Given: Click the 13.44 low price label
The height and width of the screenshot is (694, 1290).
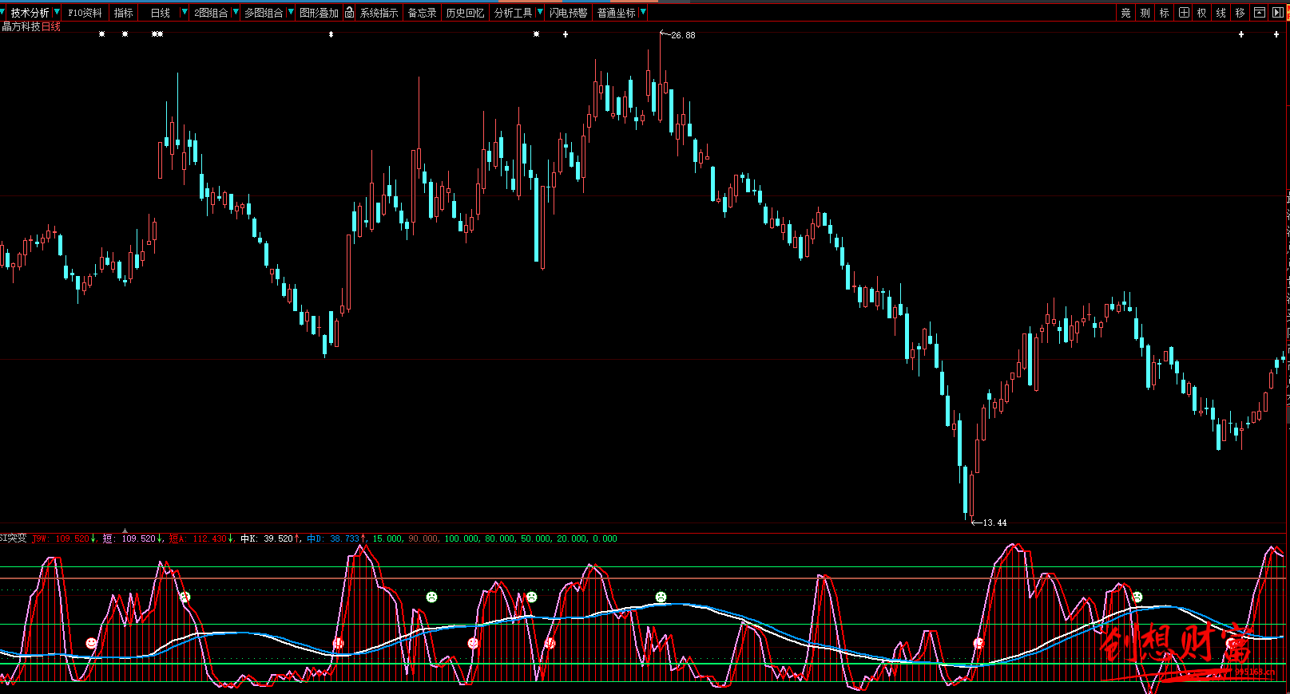Looking at the screenshot, I should pyautogui.click(x=994, y=522).
